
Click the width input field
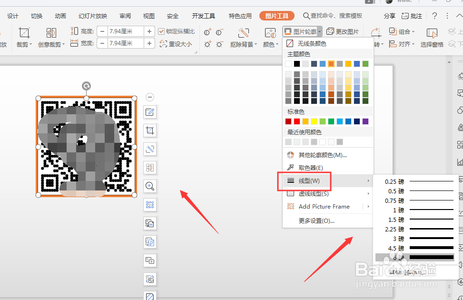[126, 43]
